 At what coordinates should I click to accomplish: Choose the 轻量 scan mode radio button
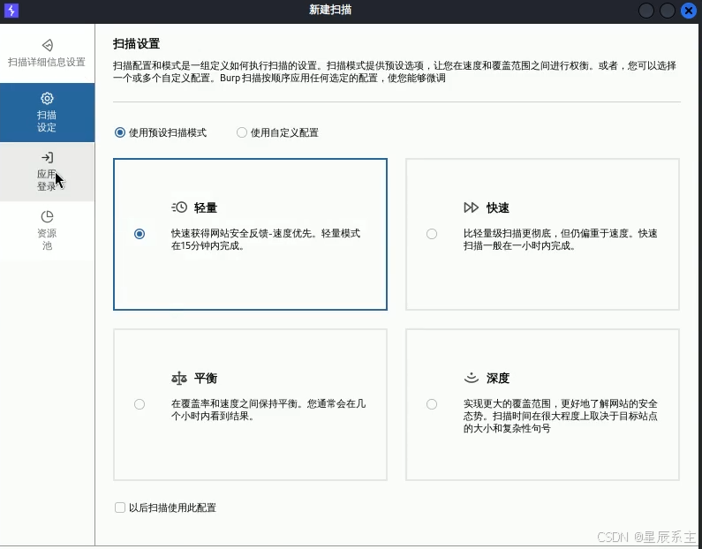(140, 234)
